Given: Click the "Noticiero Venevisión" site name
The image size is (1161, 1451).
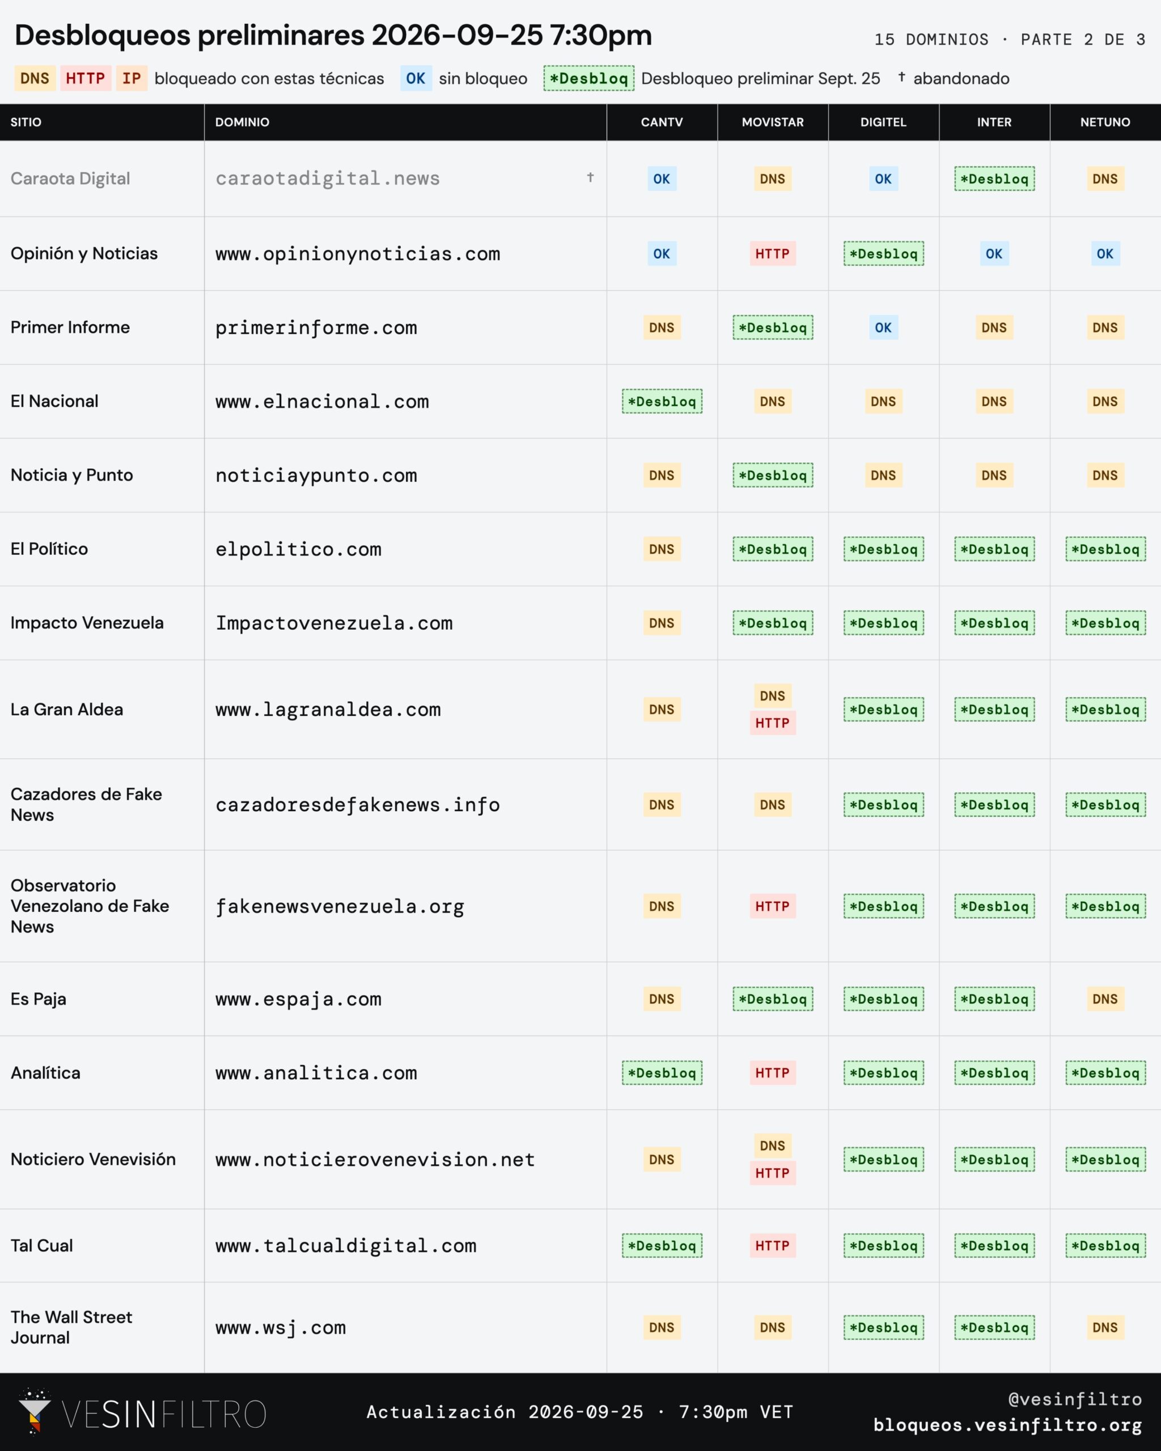Looking at the screenshot, I should click(x=93, y=1159).
